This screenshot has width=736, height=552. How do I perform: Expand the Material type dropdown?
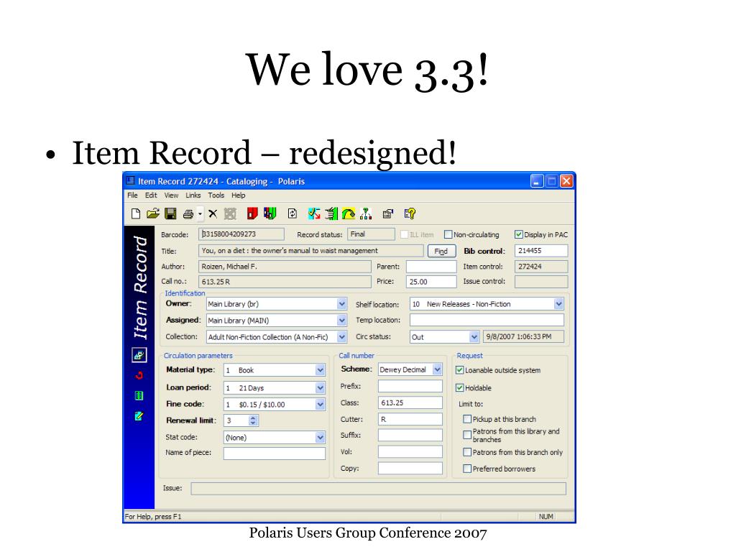320,370
